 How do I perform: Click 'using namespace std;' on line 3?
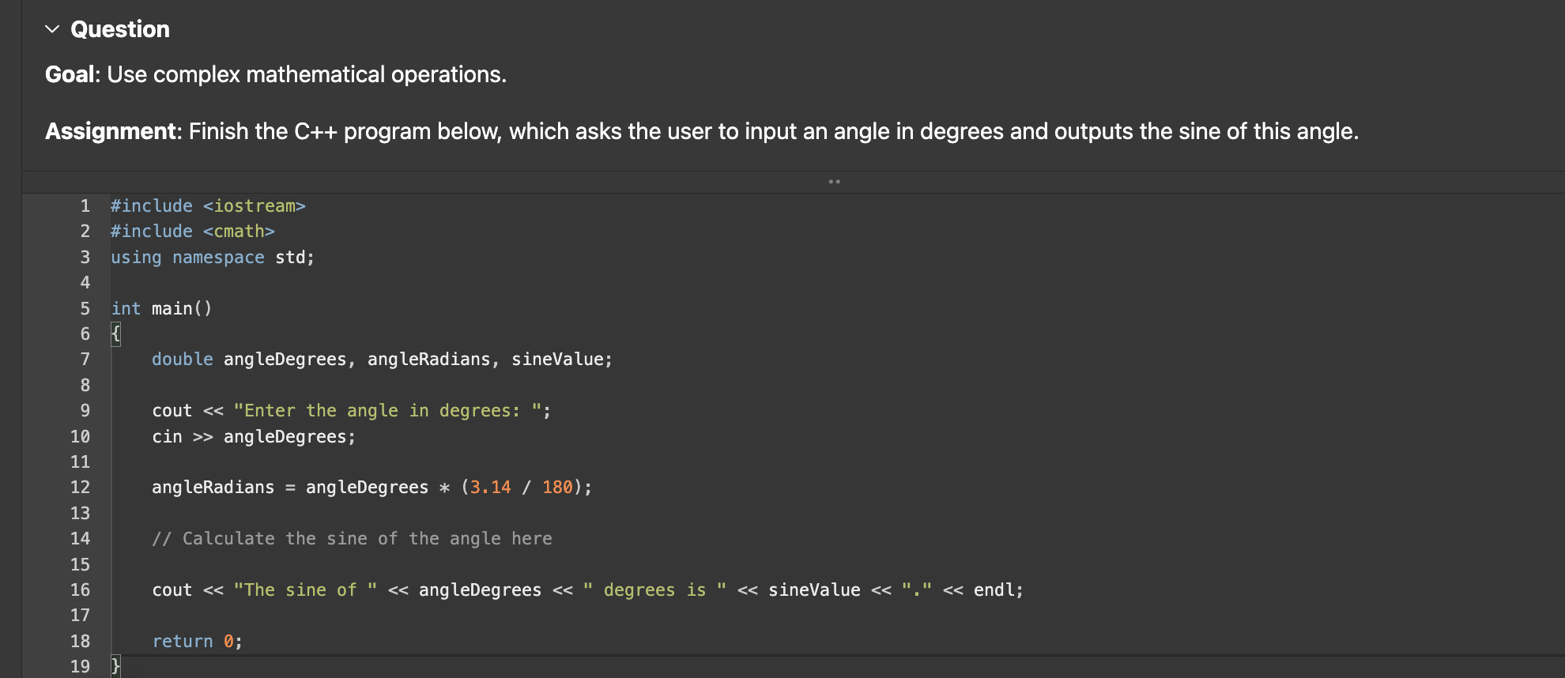pyautogui.click(x=213, y=257)
